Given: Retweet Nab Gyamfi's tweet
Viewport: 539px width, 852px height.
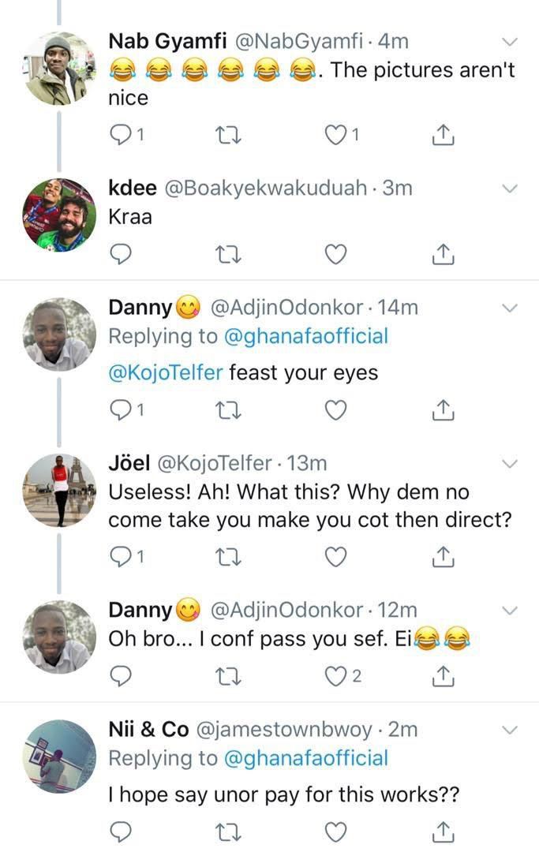Looking at the screenshot, I should pos(228,136).
